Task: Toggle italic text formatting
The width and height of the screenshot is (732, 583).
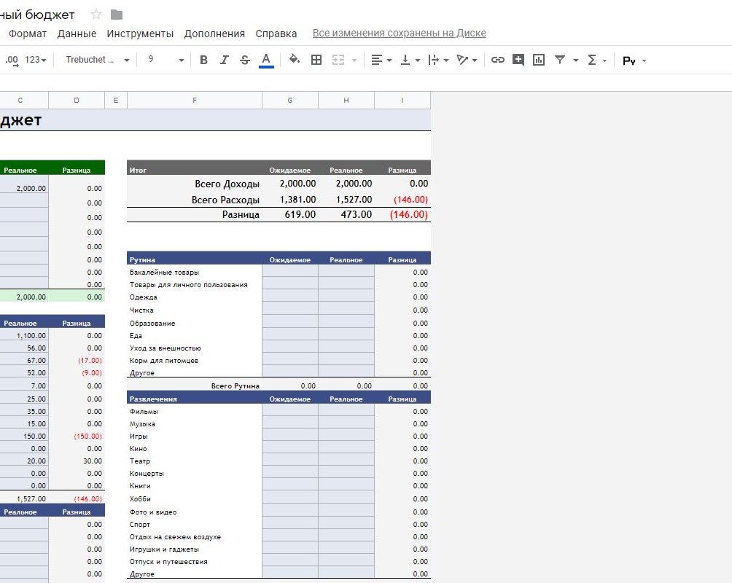Action: click(x=224, y=60)
